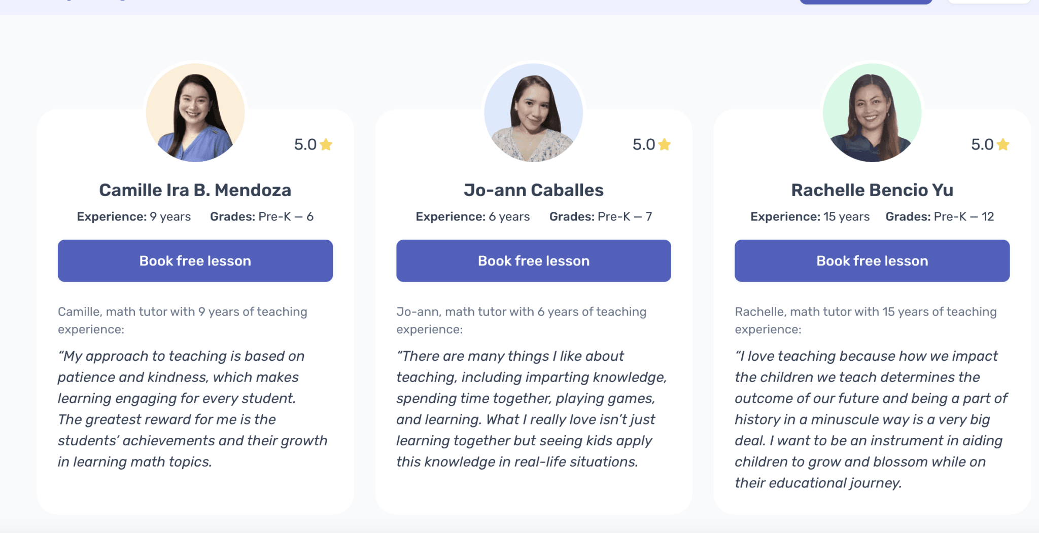
Task: Open Jo-ann Caballes' profile photo
Action: click(x=534, y=112)
